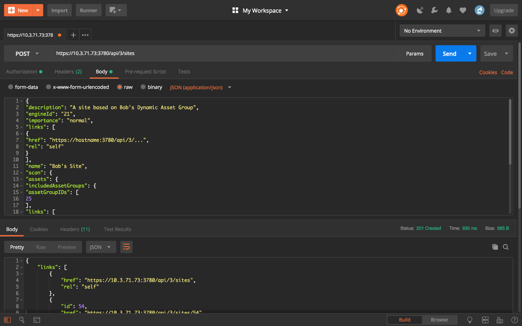Copy the response body to clipboard
This screenshot has height=326, width=522.
click(495, 247)
